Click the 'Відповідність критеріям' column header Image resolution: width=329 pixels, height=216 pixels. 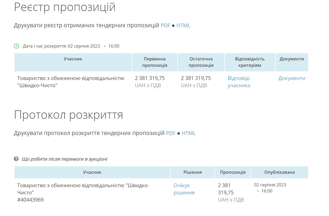coord(250,62)
